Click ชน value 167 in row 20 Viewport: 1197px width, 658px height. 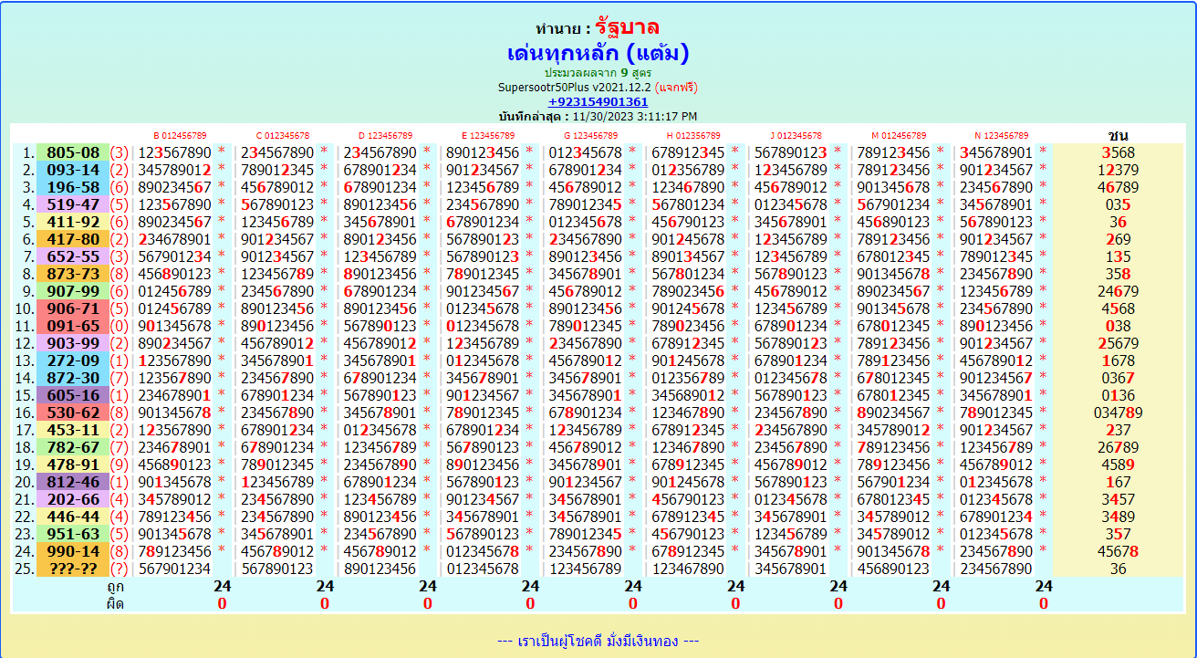point(1118,482)
